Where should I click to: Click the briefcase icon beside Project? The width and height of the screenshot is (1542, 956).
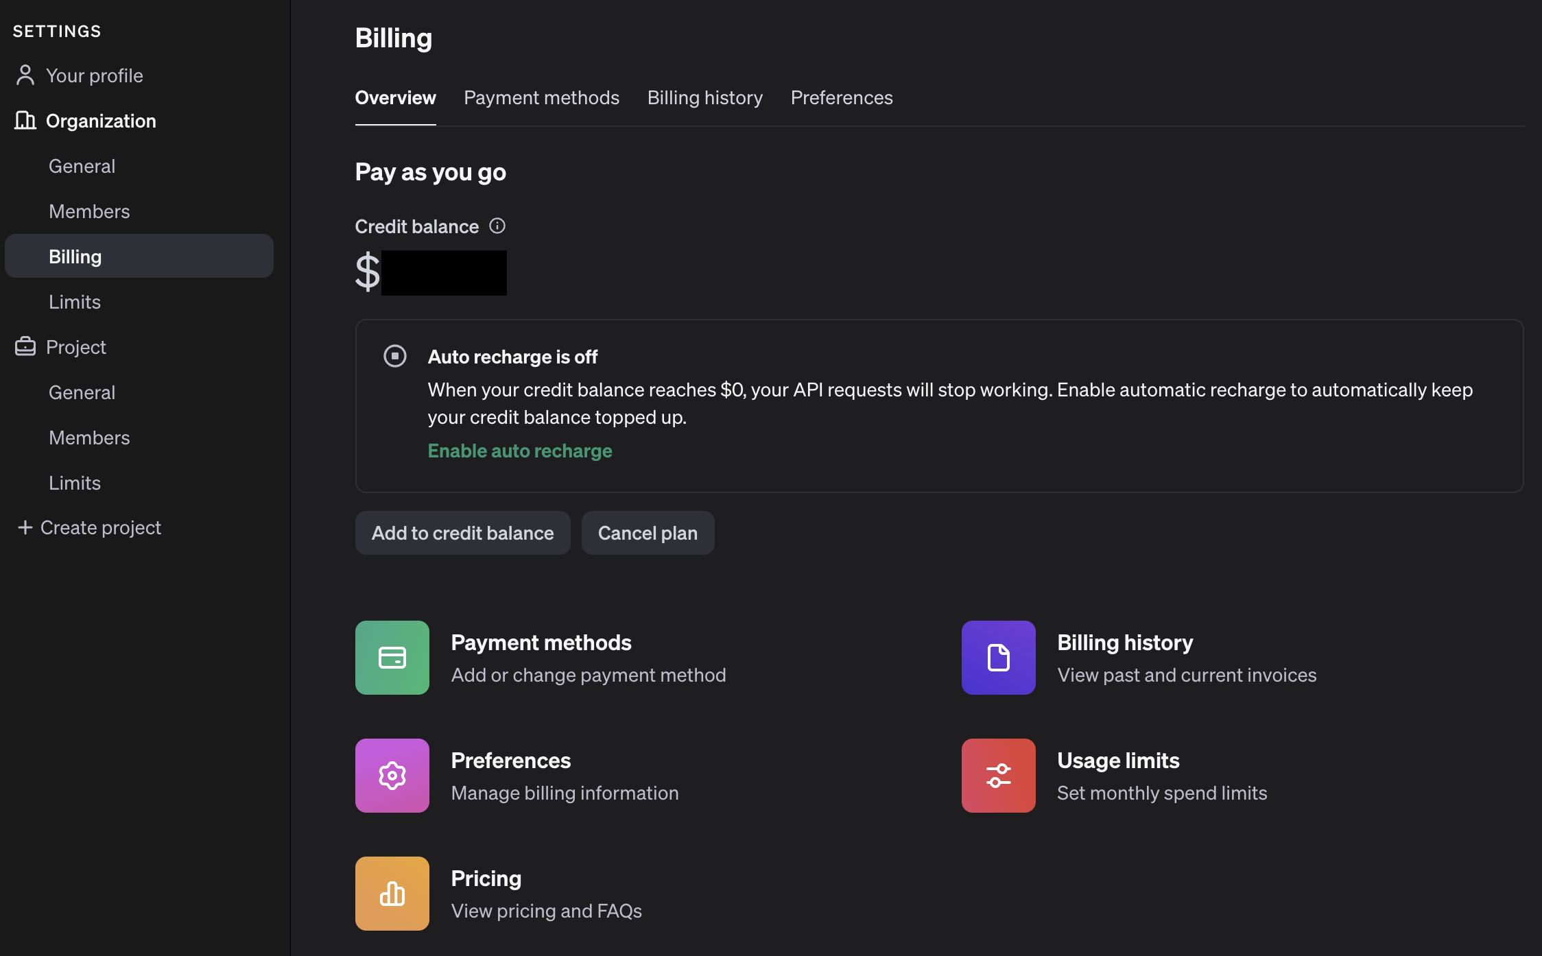pos(25,347)
